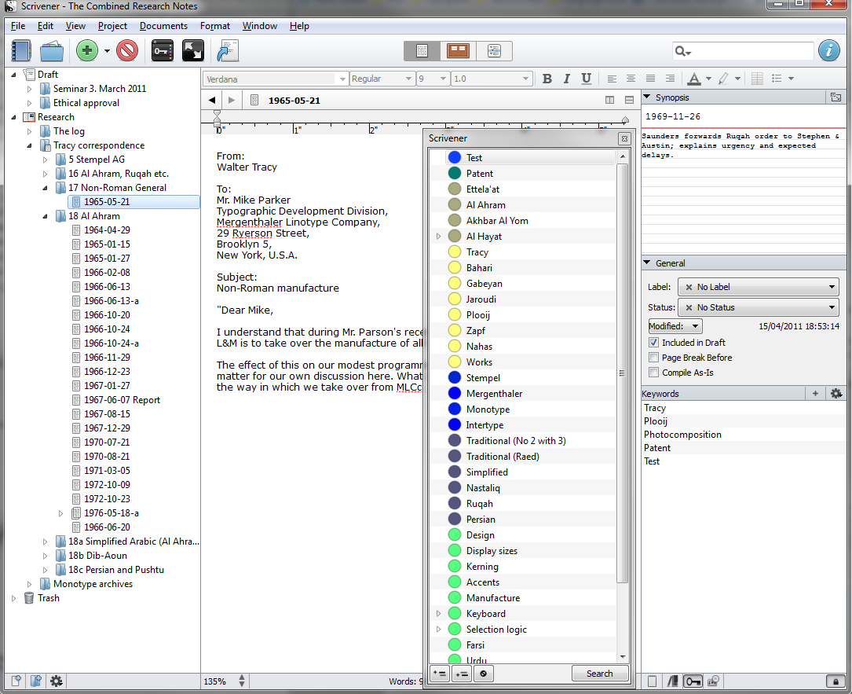This screenshot has width=852, height=694.
Task: Open the File menu
Action: click(x=18, y=26)
